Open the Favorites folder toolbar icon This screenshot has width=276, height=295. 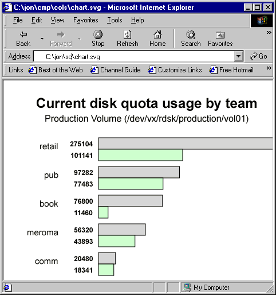pyautogui.click(x=220, y=35)
